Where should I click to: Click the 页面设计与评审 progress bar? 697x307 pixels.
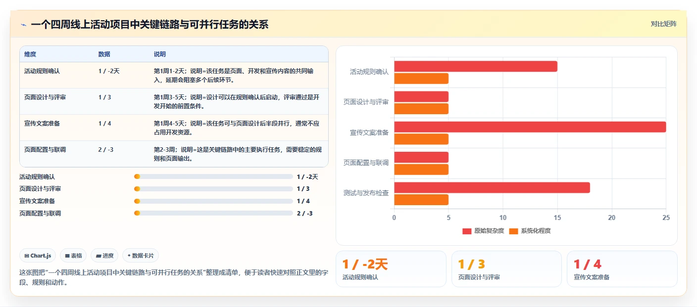[213, 189]
